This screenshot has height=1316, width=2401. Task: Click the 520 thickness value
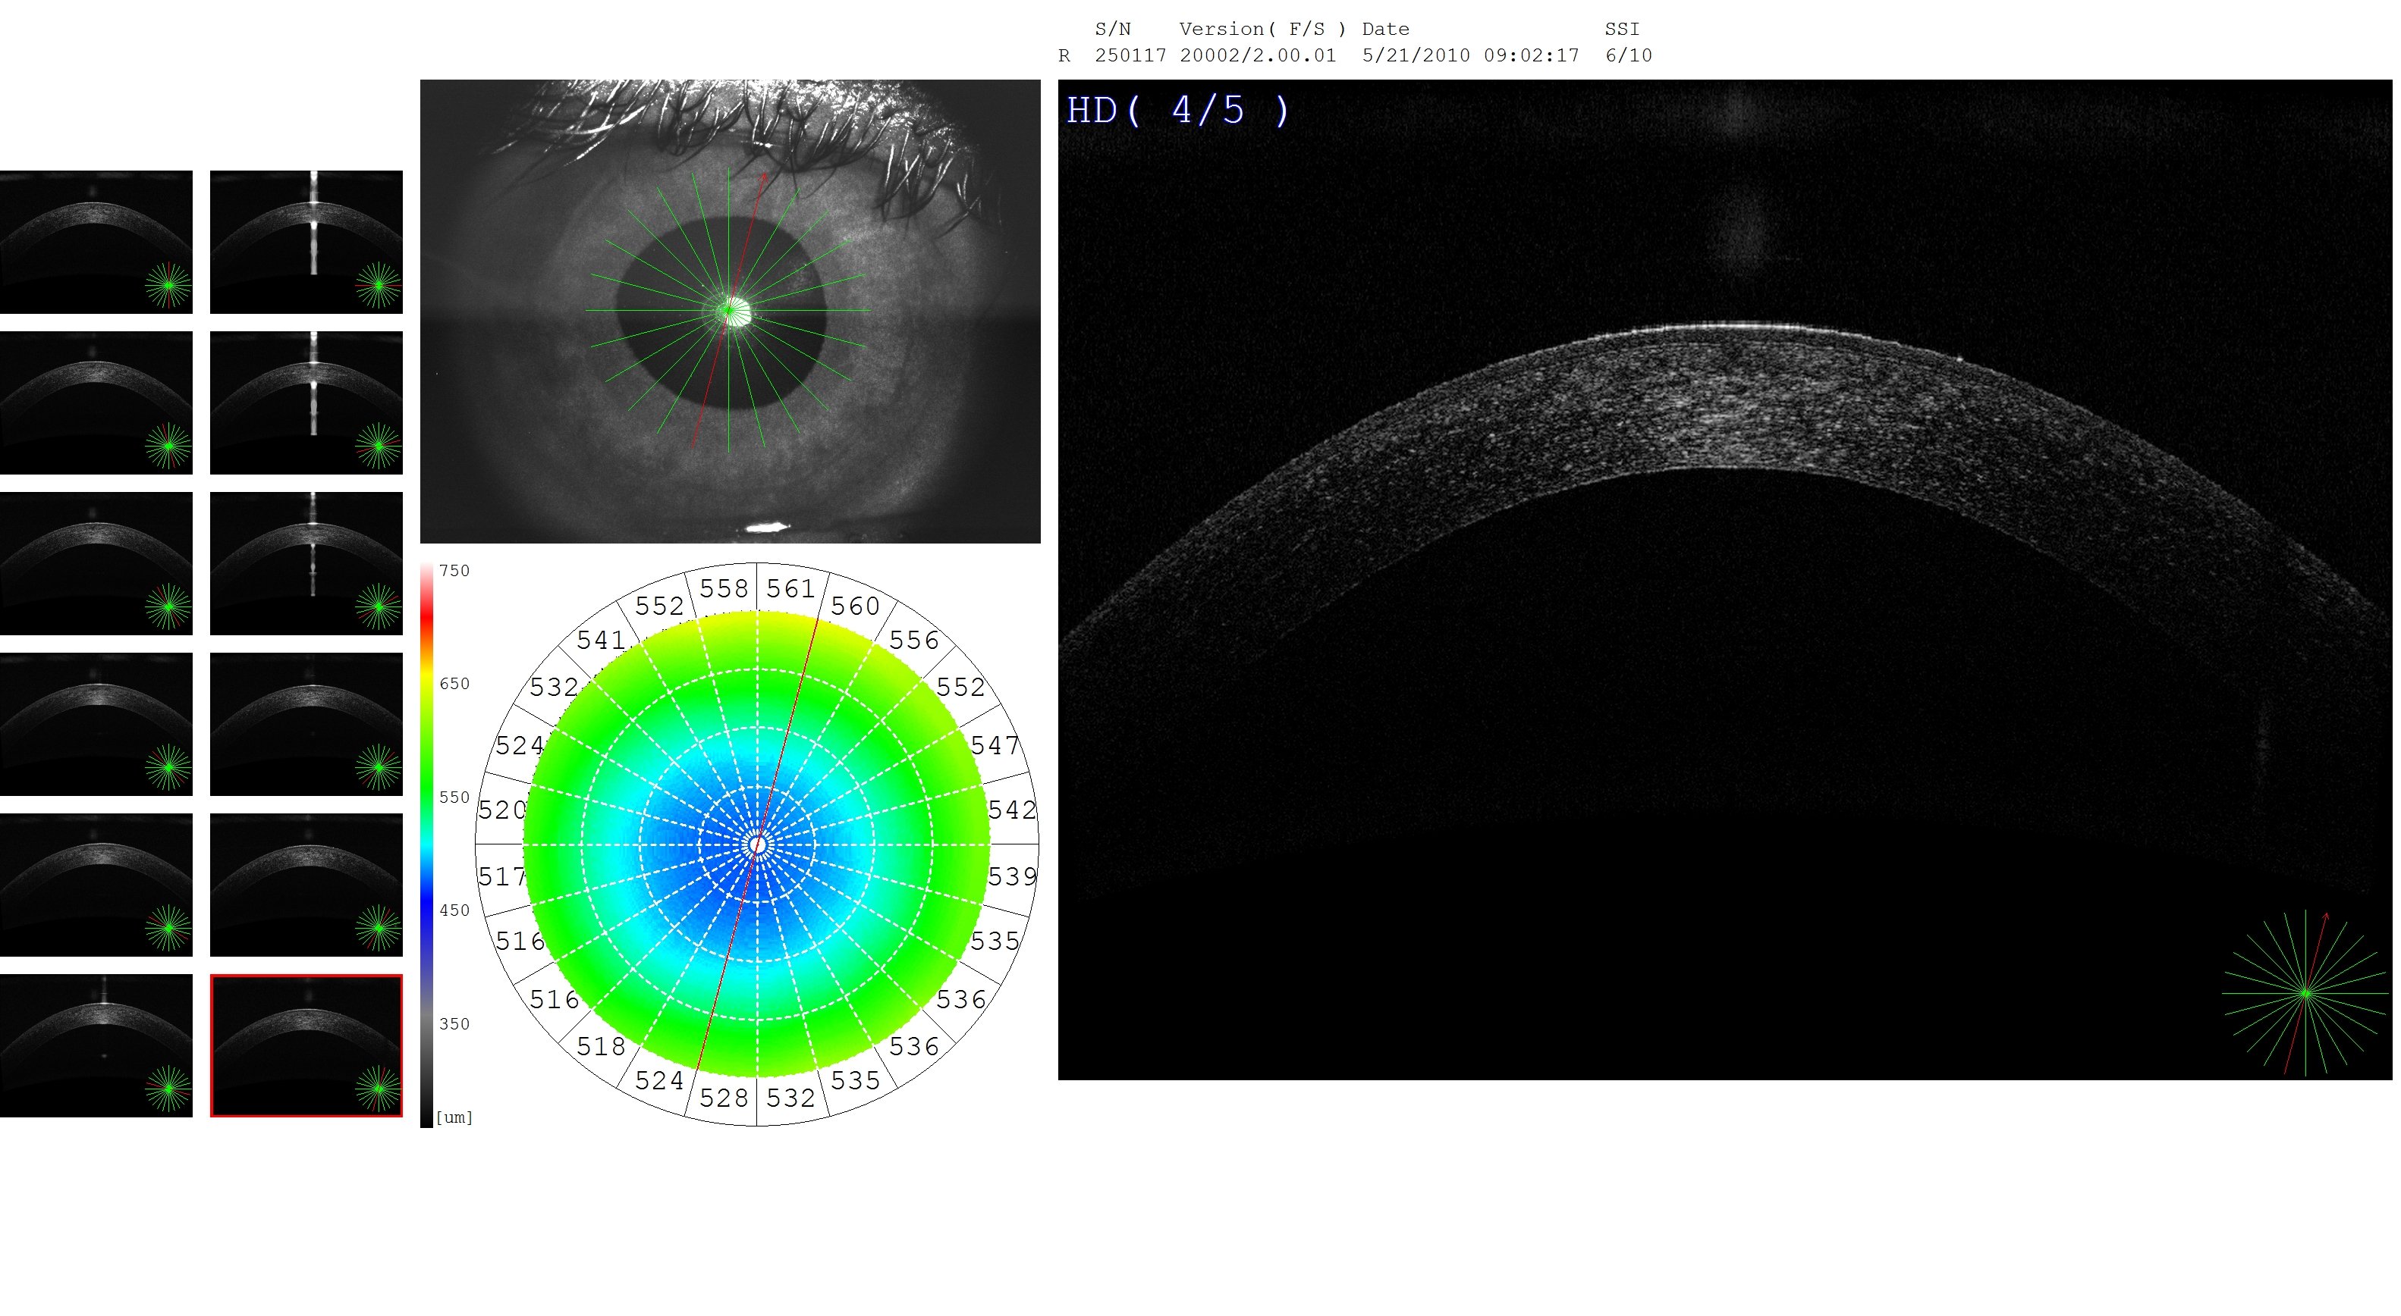coord(502,810)
